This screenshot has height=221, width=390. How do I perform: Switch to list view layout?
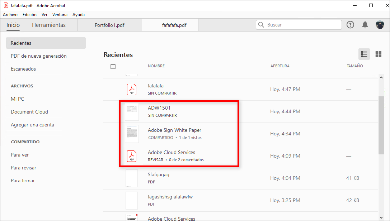[364, 54]
